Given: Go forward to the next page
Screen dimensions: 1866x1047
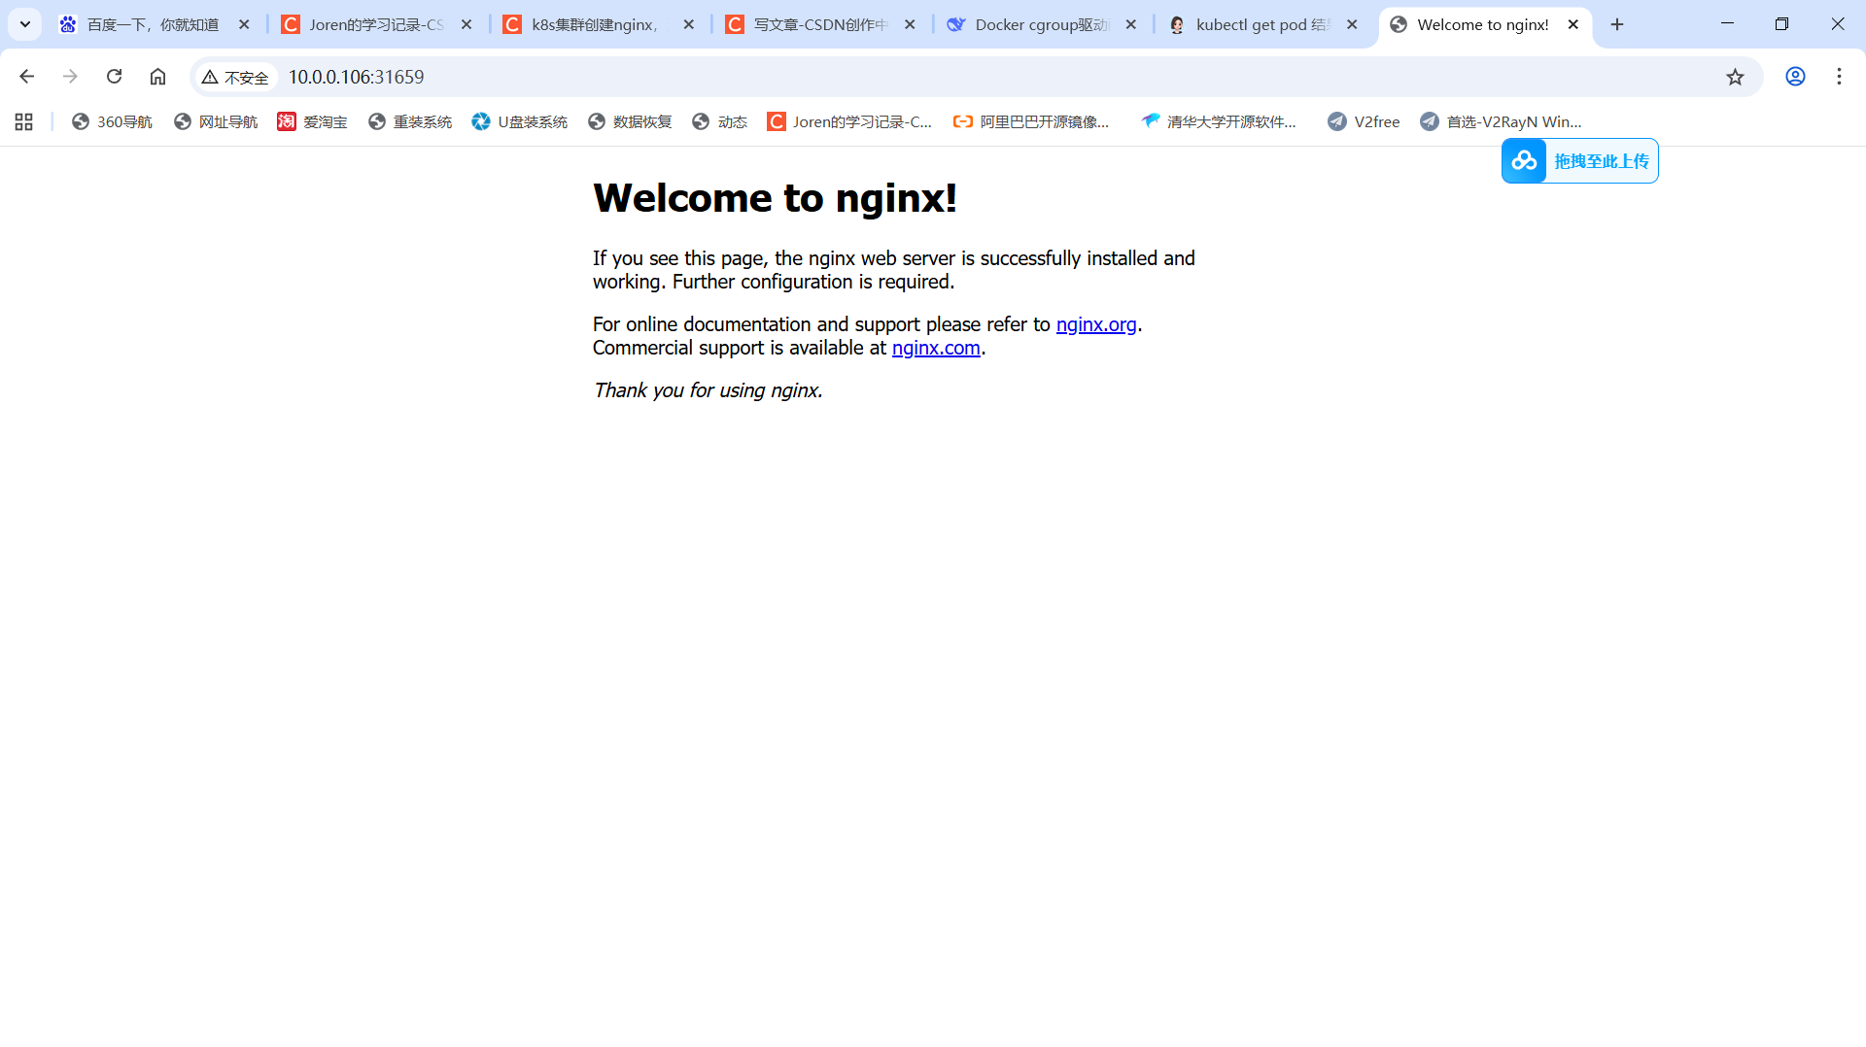Looking at the screenshot, I should pos(70,77).
